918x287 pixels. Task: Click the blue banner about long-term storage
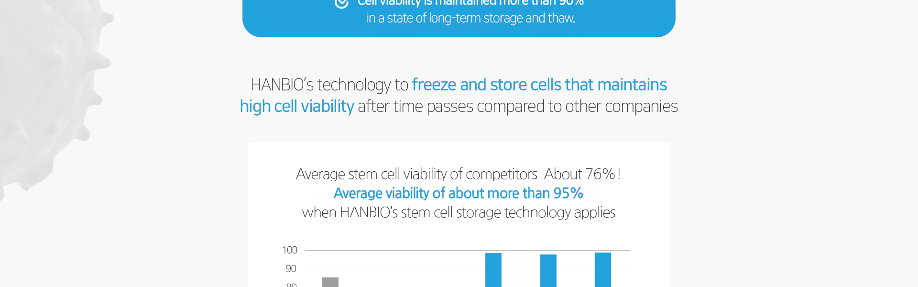(x=459, y=18)
